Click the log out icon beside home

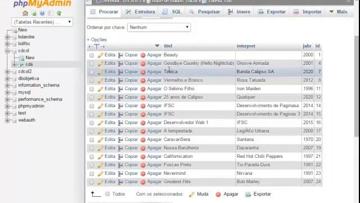click(34, 14)
